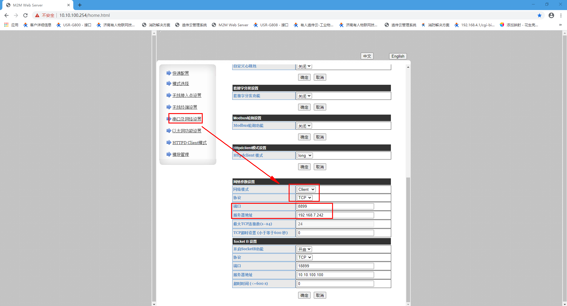Click the 服务器地址 field showing 192.168.7.242
Image resolution: width=567 pixels, height=306 pixels.
pyautogui.click(x=335, y=215)
